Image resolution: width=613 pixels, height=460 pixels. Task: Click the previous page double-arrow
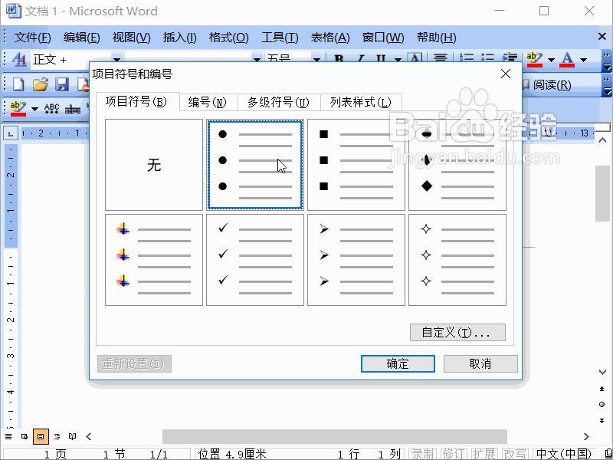[602, 389]
